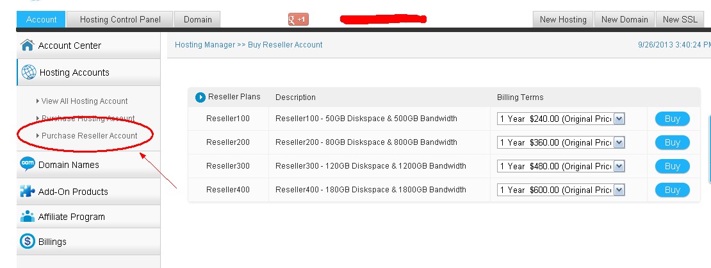Buy the Reseller100 plan
The height and width of the screenshot is (268, 711).
pyautogui.click(x=672, y=119)
